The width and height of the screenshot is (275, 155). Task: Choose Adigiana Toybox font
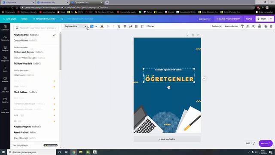coord(35,127)
